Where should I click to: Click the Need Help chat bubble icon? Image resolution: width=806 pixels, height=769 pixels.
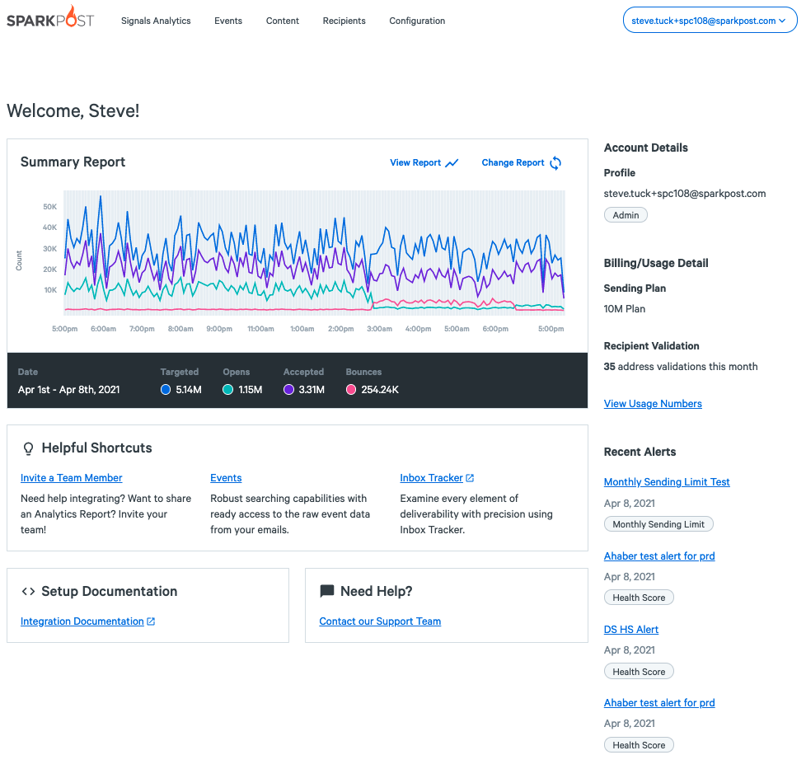pyautogui.click(x=327, y=591)
